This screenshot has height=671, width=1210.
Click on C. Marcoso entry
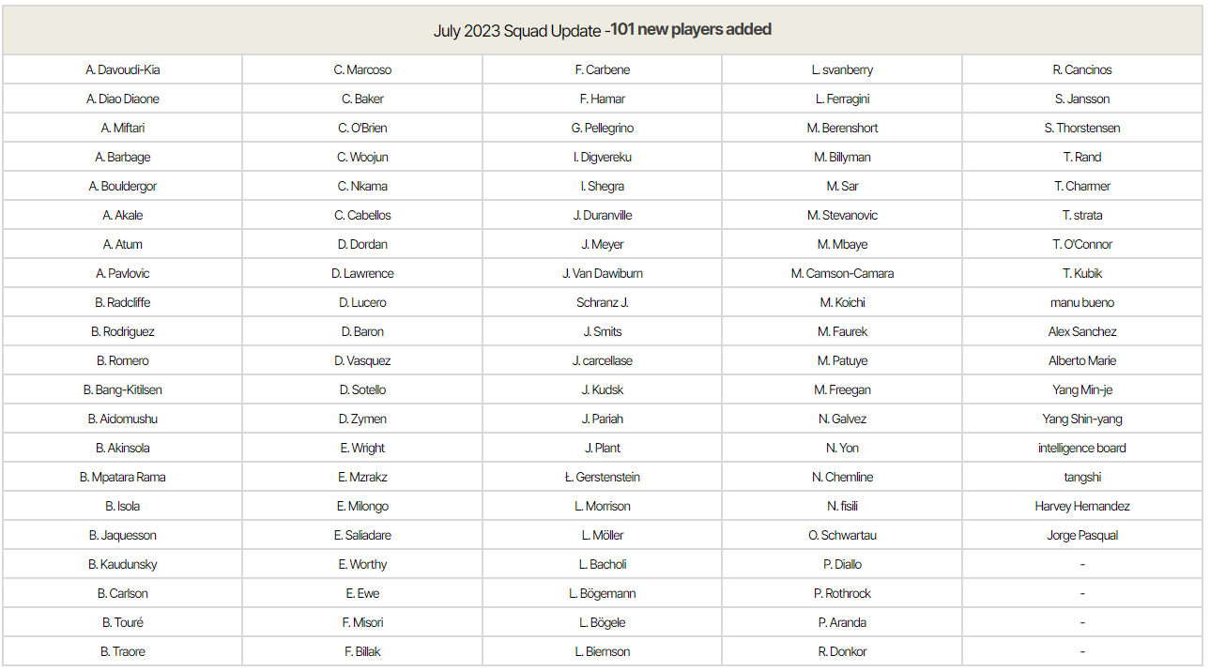click(362, 70)
